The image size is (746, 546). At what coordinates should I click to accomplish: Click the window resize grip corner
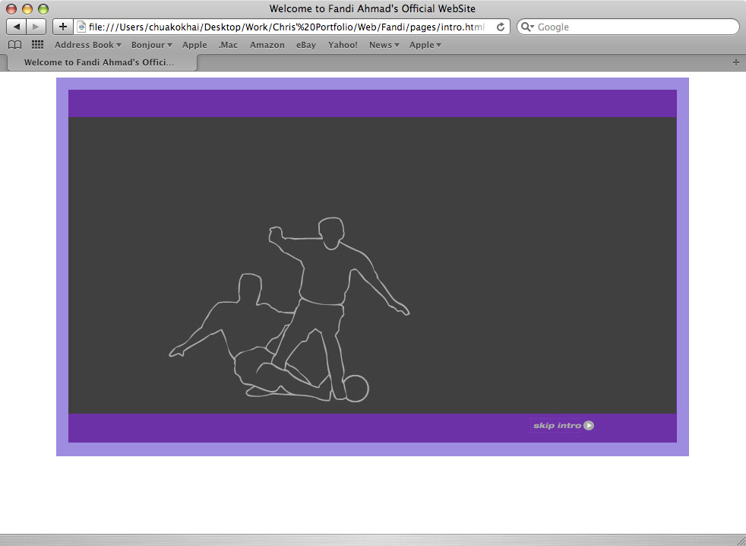pos(741,540)
